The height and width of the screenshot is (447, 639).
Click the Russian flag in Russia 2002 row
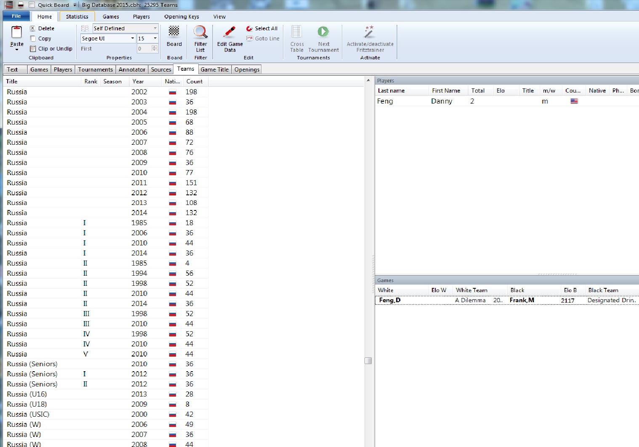[173, 92]
